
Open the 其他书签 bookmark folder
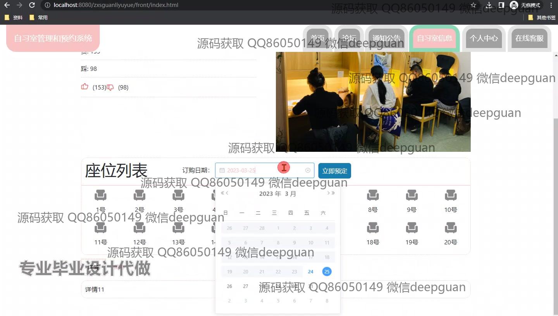point(542,17)
